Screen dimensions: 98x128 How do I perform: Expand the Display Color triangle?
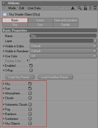tap(28, 60)
